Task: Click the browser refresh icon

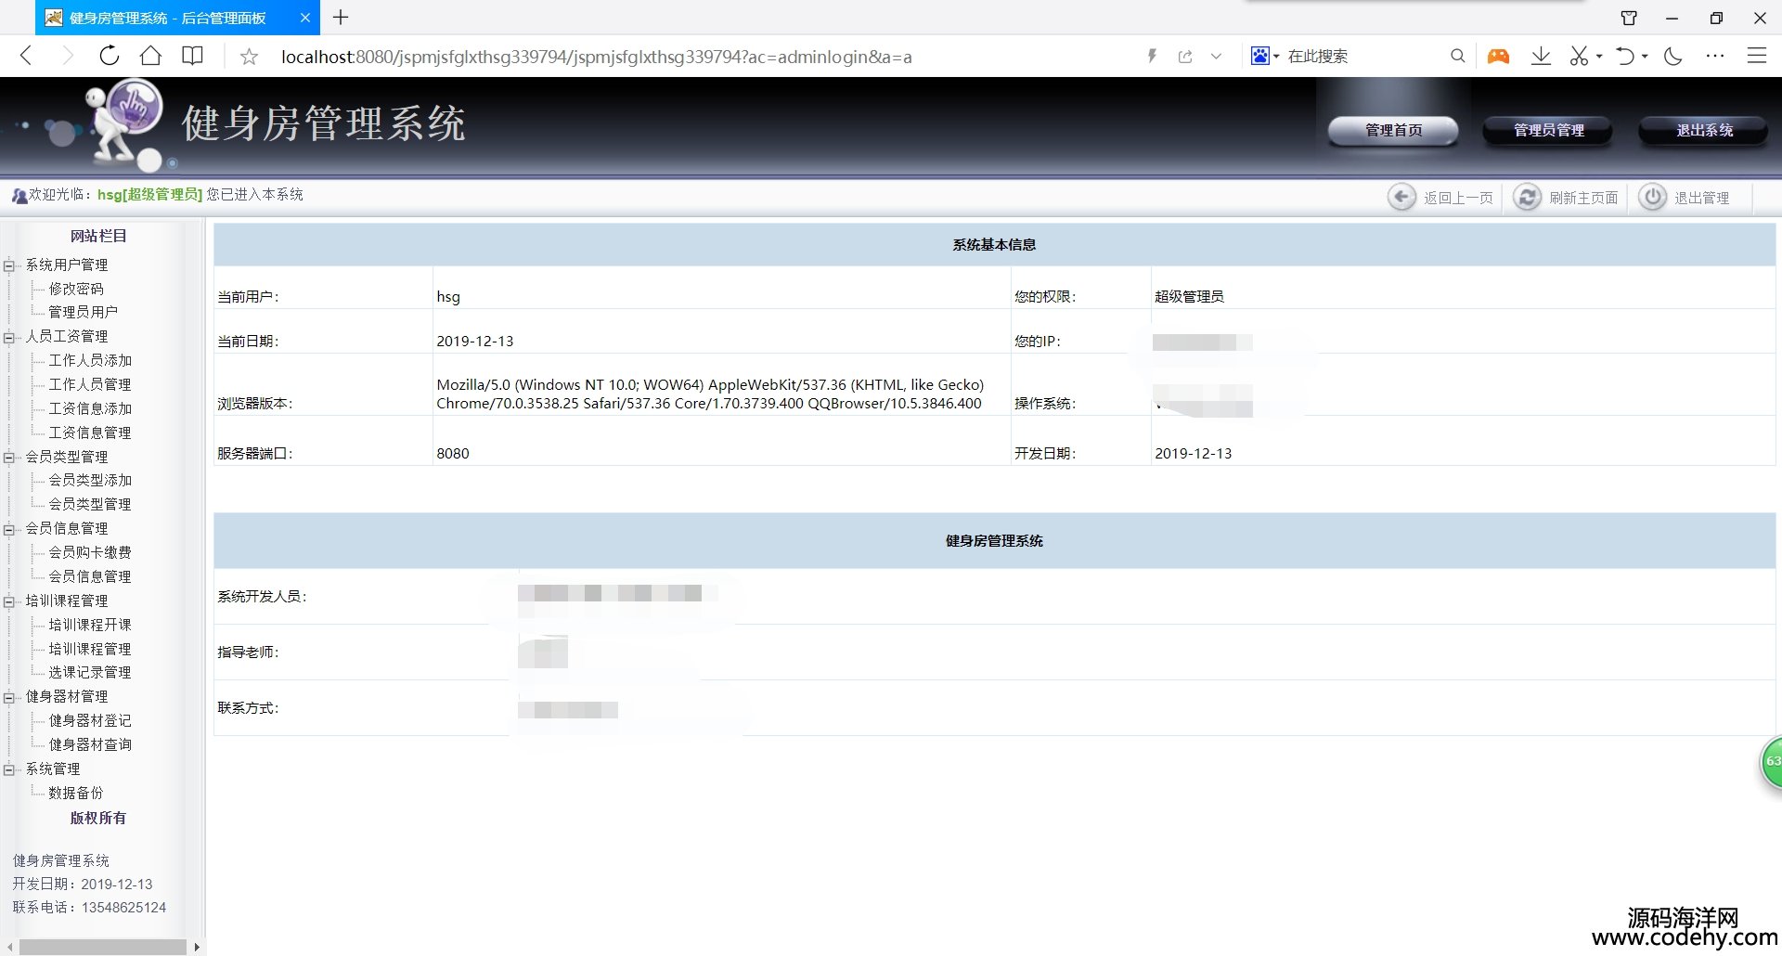Action: pos(110,56)
